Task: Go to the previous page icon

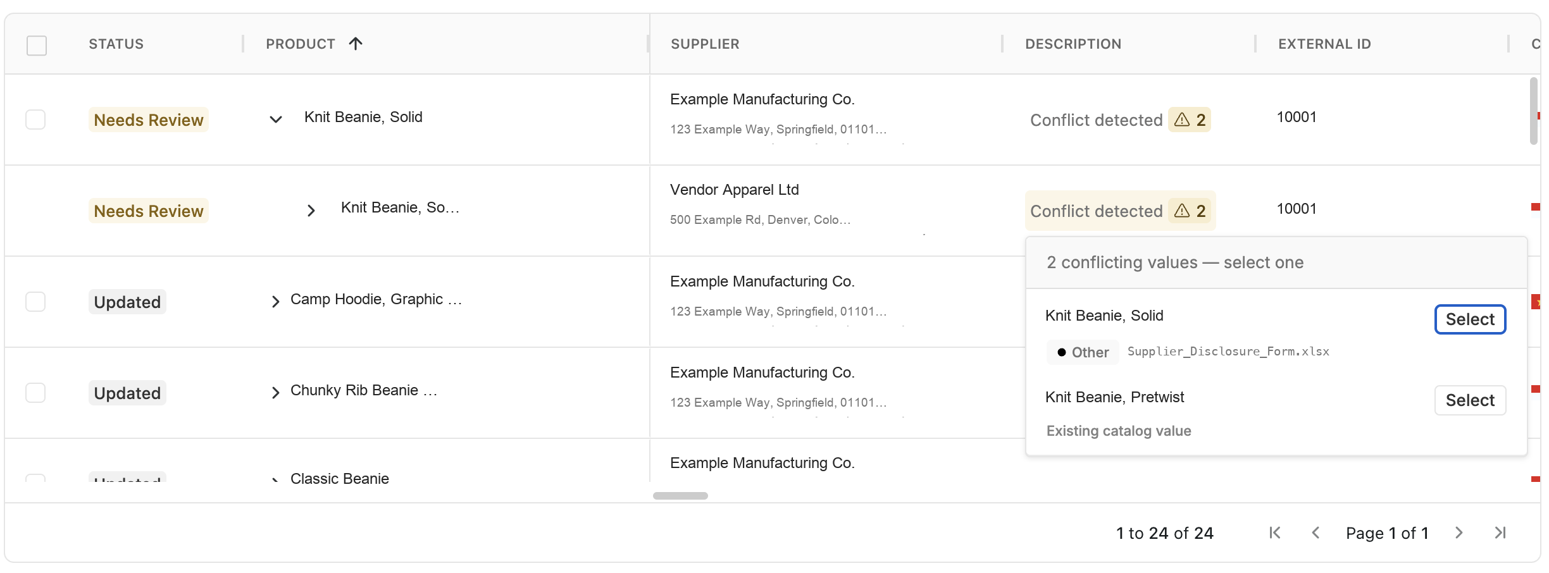Action: (1316, 533)
